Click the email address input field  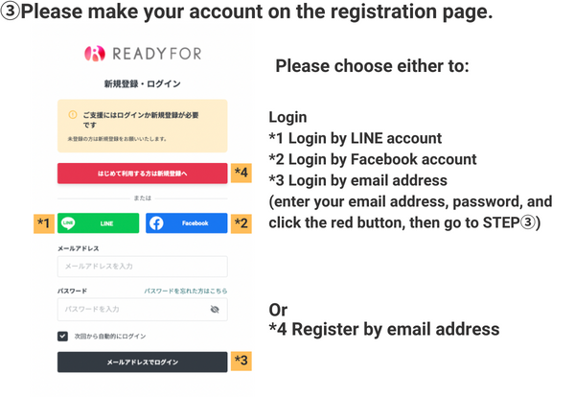(x=142, y=267)
